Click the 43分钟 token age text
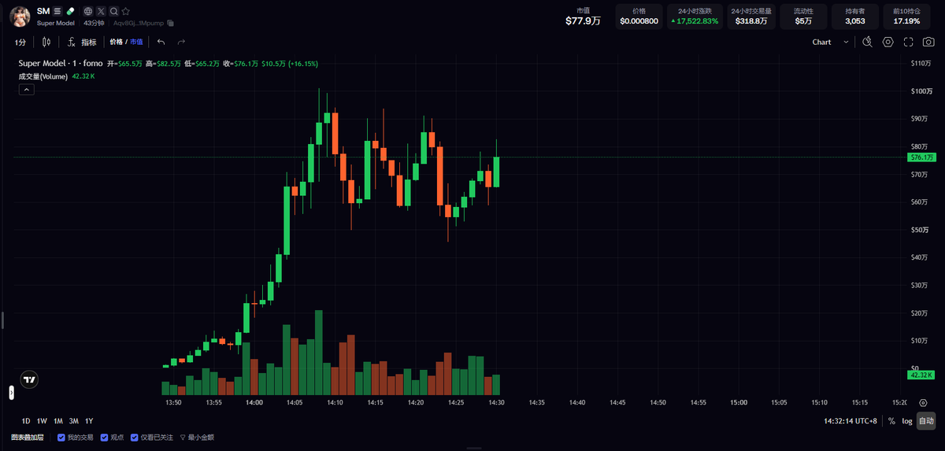945x451 pixels. [94, 24]
